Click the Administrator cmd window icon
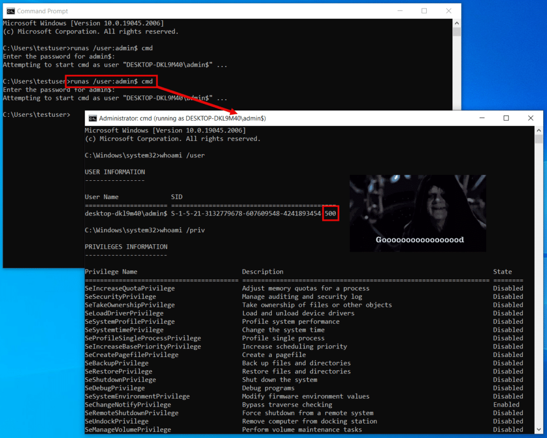 [92, 118]
